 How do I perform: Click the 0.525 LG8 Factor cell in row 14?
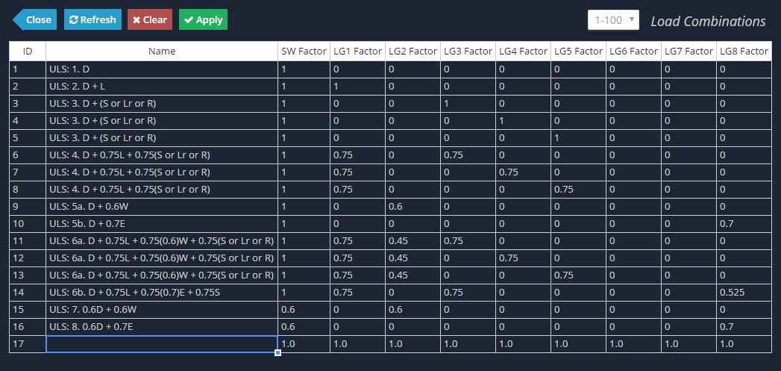[x=744, y=292]
